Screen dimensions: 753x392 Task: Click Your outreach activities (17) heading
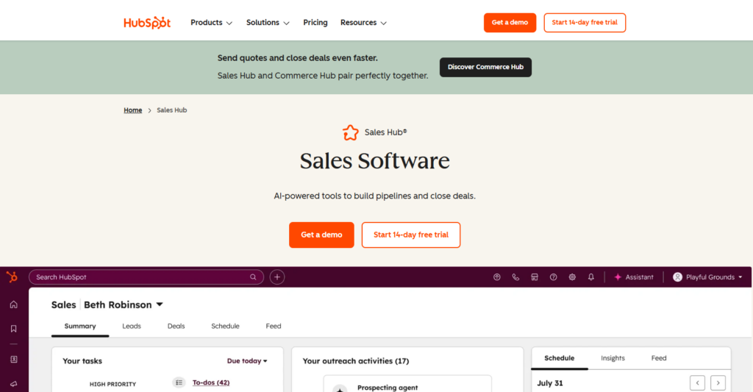coord(356,361)
